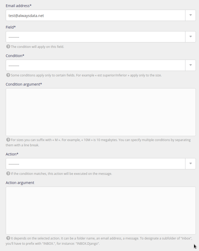
Task: Click the help icon before 'It depends on the selected action'
Action: [x=8, y=238]
